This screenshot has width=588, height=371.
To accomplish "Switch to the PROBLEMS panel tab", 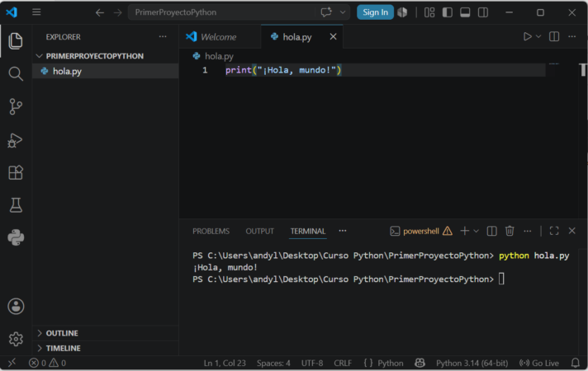I will pos(211,232).
